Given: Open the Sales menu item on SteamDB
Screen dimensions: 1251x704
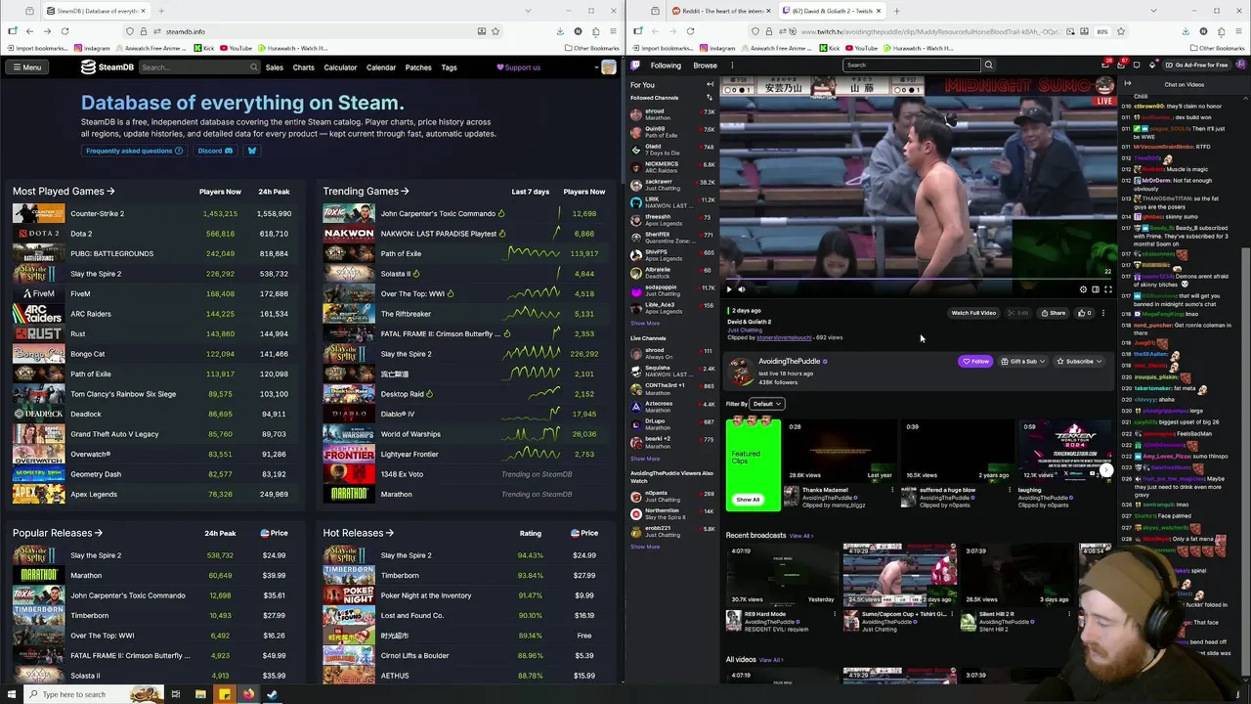Looking at the screenshot, I should tap(275, 67).
